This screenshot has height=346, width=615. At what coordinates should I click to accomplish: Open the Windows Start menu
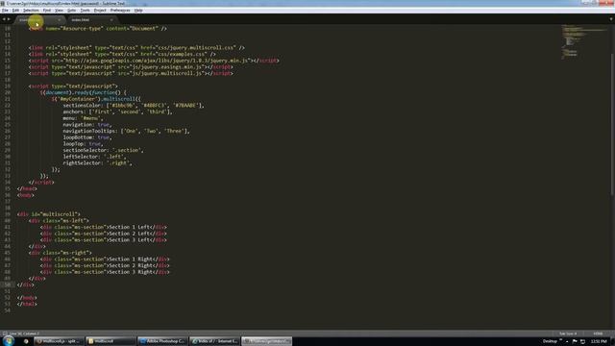click(9, 341)
